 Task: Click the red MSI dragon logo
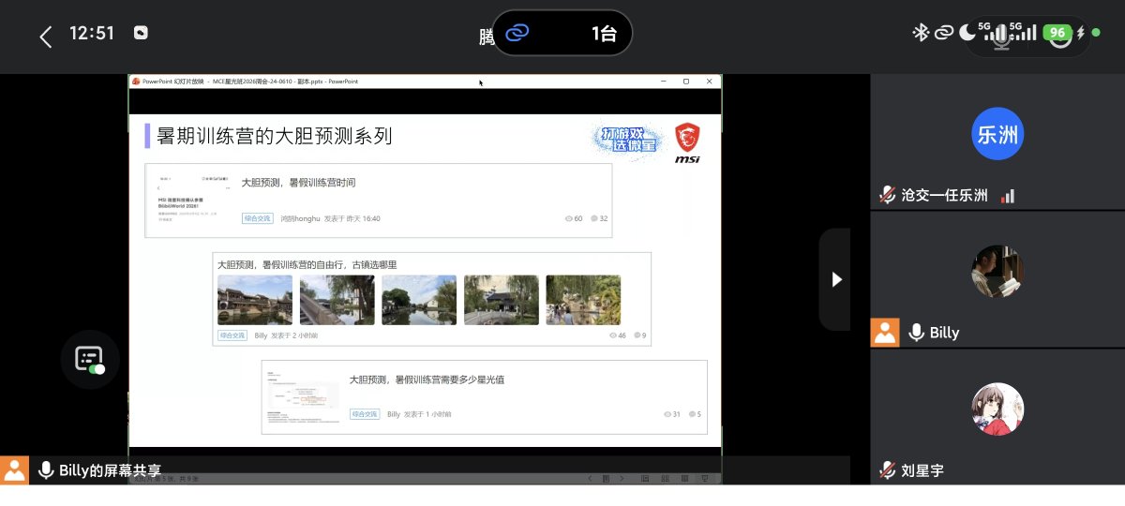(687, 142)
